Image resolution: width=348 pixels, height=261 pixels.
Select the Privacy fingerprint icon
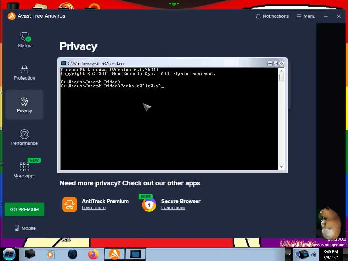point(24,102)
